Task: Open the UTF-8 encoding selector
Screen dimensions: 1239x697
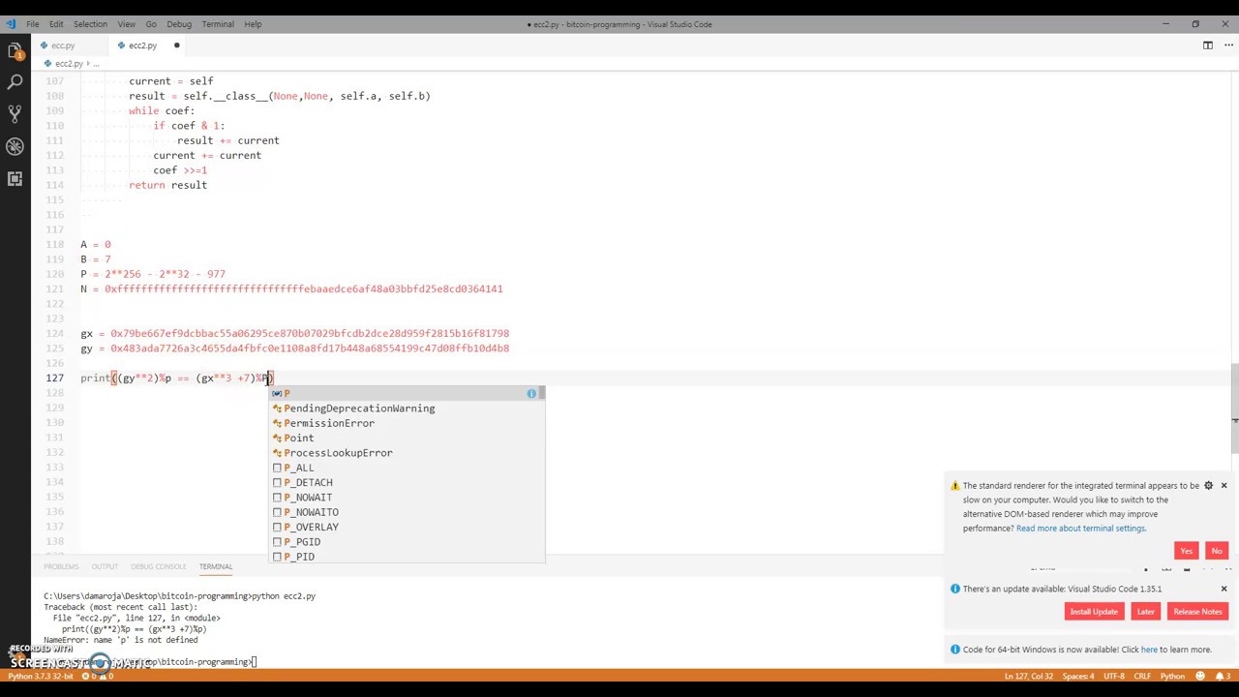Action: pyautogui.click(x=1113, y=676)
